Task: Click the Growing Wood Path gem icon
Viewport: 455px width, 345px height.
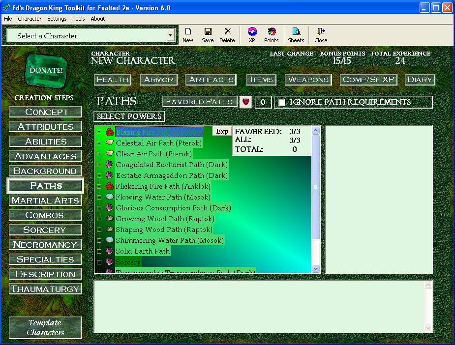Action: pos(109,218)
